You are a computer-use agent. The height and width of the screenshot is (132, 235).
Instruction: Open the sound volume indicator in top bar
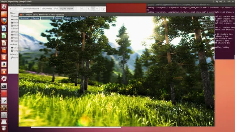(221, 1)
